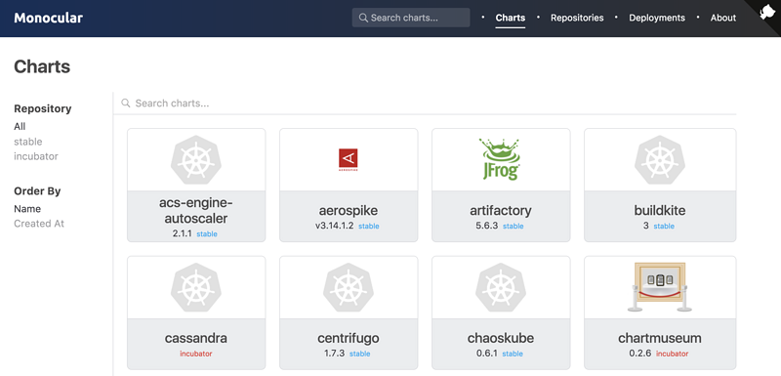Click the magnifier icon in main search bar
Viewport: 781px width, 376px height.
tap(126, 104)
